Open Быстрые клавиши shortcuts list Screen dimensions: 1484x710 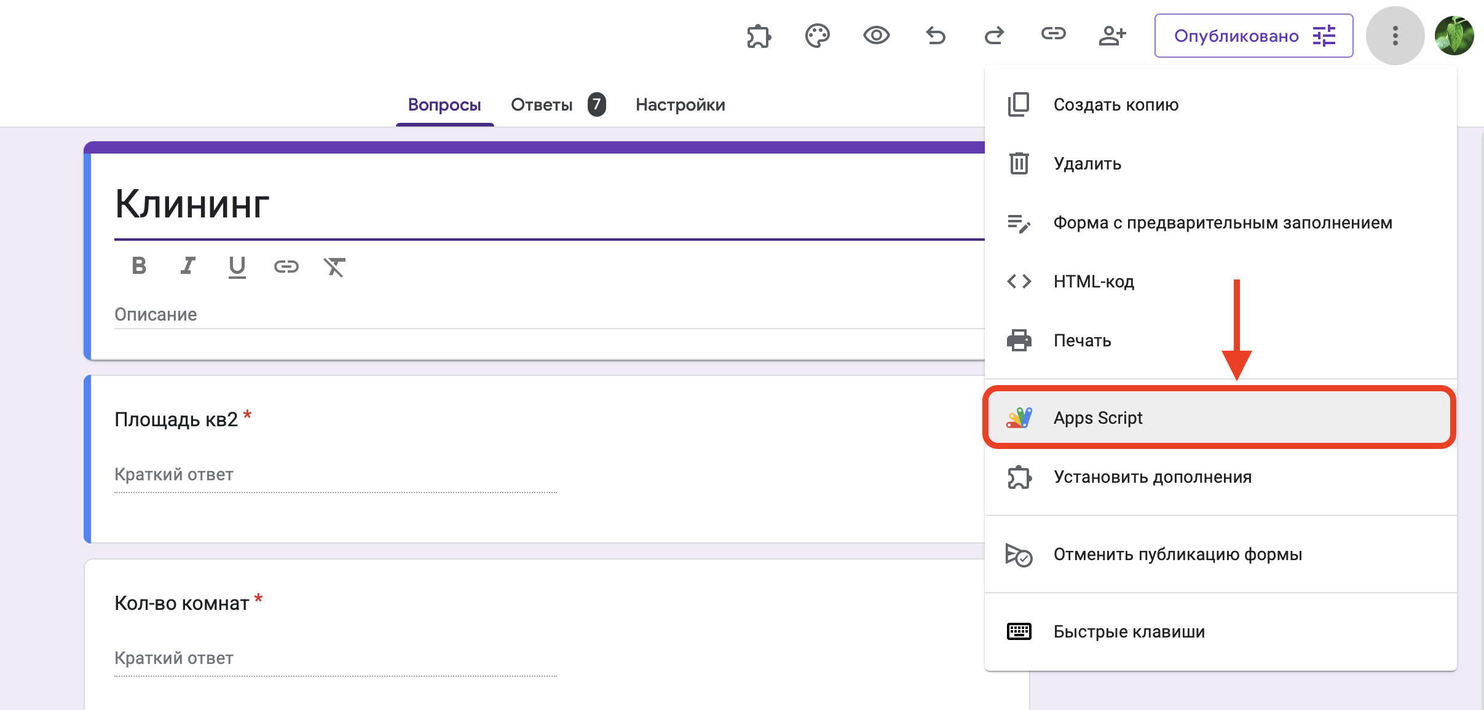[1220, 632]
